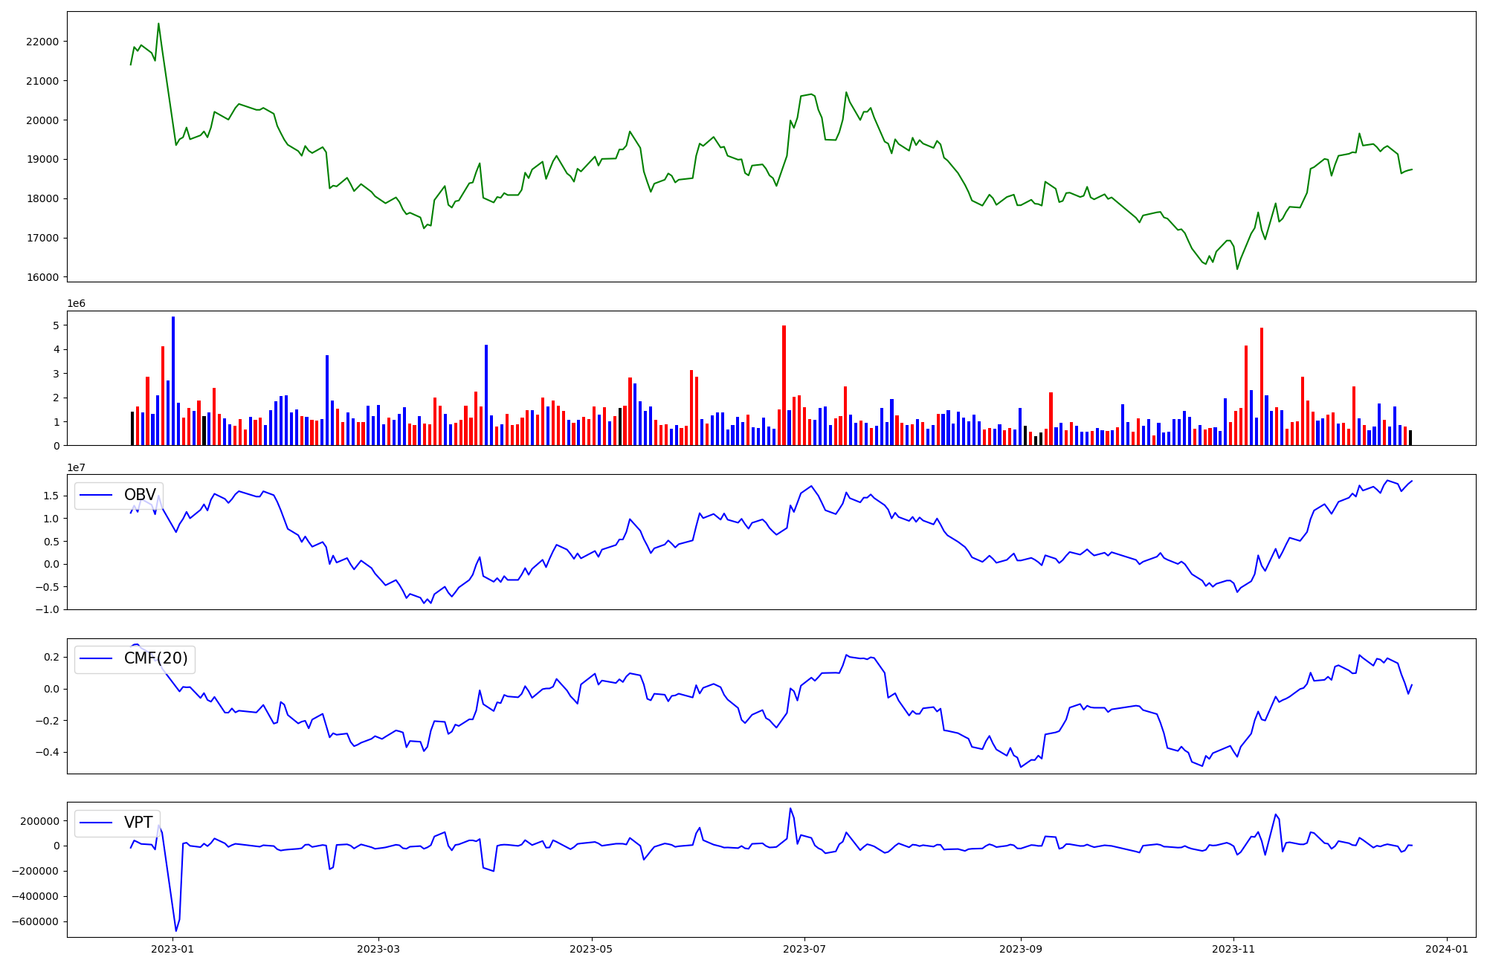
Task: Click the tallest blue volume bar
Action: pyautogui.click(x=173, y=380)
